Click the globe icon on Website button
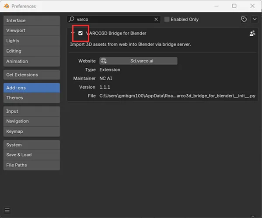Viewport: 262px width, 218px height. [x=104, y=61]
